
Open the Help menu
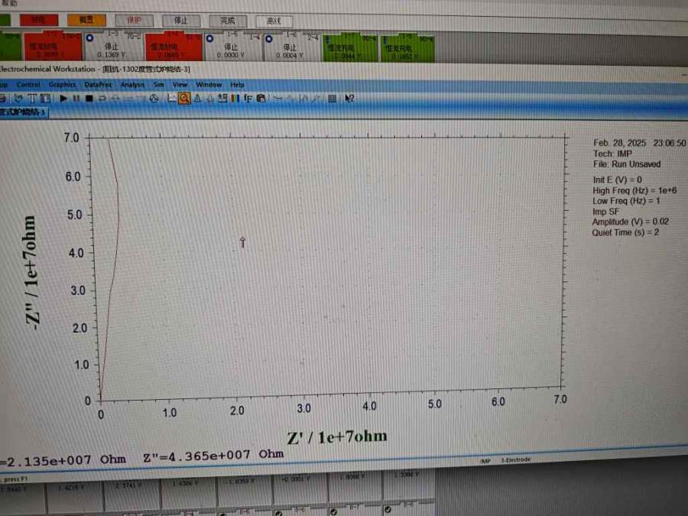click(238, 85)
